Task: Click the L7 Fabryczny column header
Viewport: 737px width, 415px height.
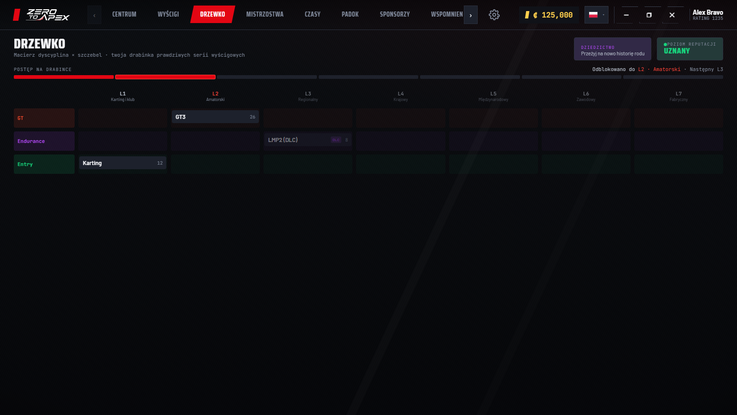Action: (x=679, y=96)
